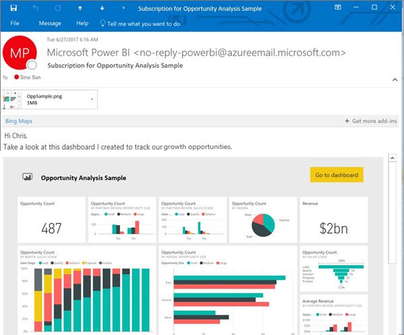Click the Power BI dashboard chart icon
The width and height of the screenshot is (404, 335).
pyautogui.click(x=27, y=177)
